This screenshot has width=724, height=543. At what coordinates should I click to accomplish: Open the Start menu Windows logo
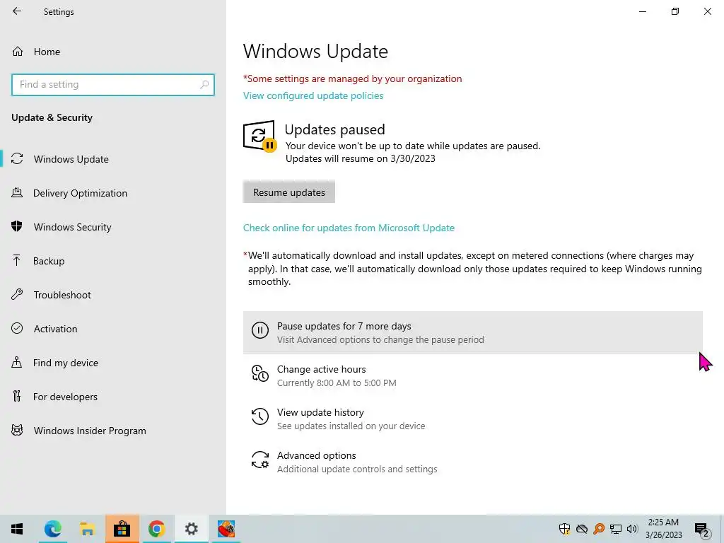[17, 529]
